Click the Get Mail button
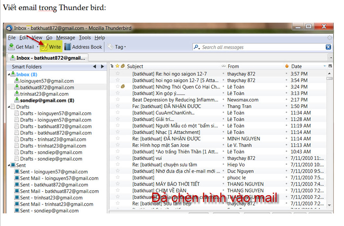Image resolution: width=344 pixels, height=226 pixels. [x=21, y=47]
